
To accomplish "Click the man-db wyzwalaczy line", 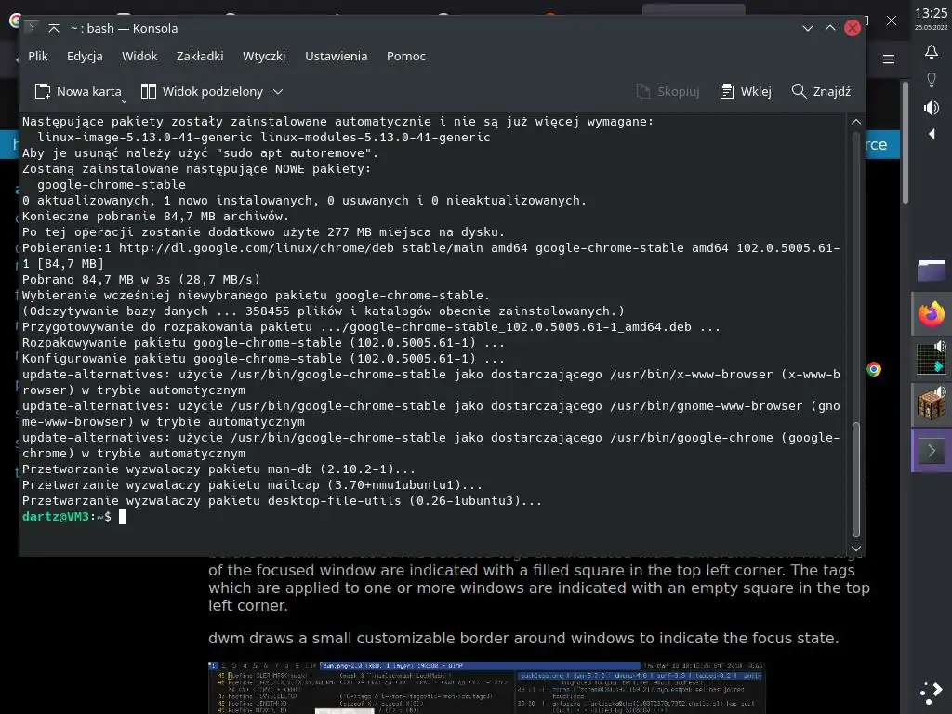I will [218, 469].
